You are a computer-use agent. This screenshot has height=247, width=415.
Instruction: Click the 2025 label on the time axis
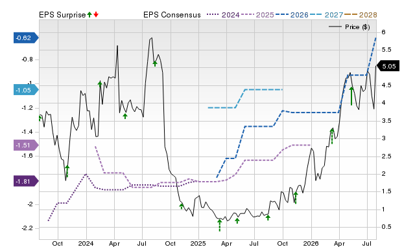(x=198, y=243)
